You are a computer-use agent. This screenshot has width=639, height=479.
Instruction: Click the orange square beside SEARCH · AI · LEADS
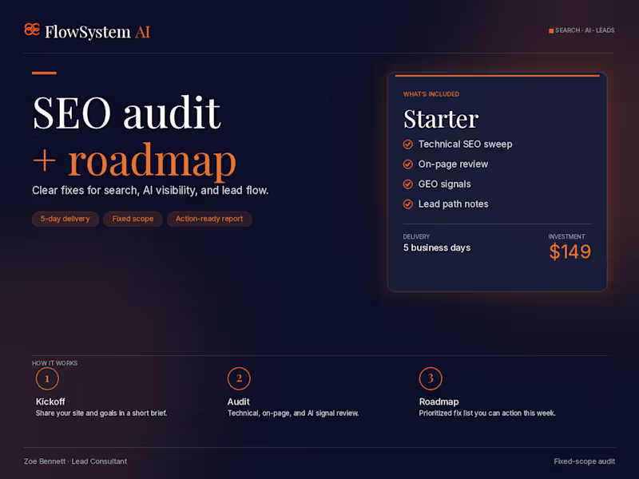[x=551, y=31]
